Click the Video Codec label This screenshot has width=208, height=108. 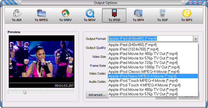(x=98, y=73)
